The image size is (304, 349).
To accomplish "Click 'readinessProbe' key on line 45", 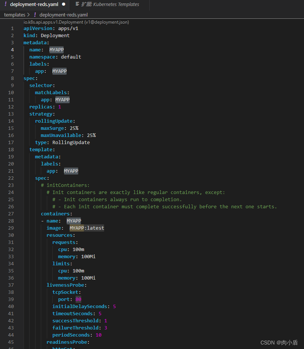I will [67, 342].
